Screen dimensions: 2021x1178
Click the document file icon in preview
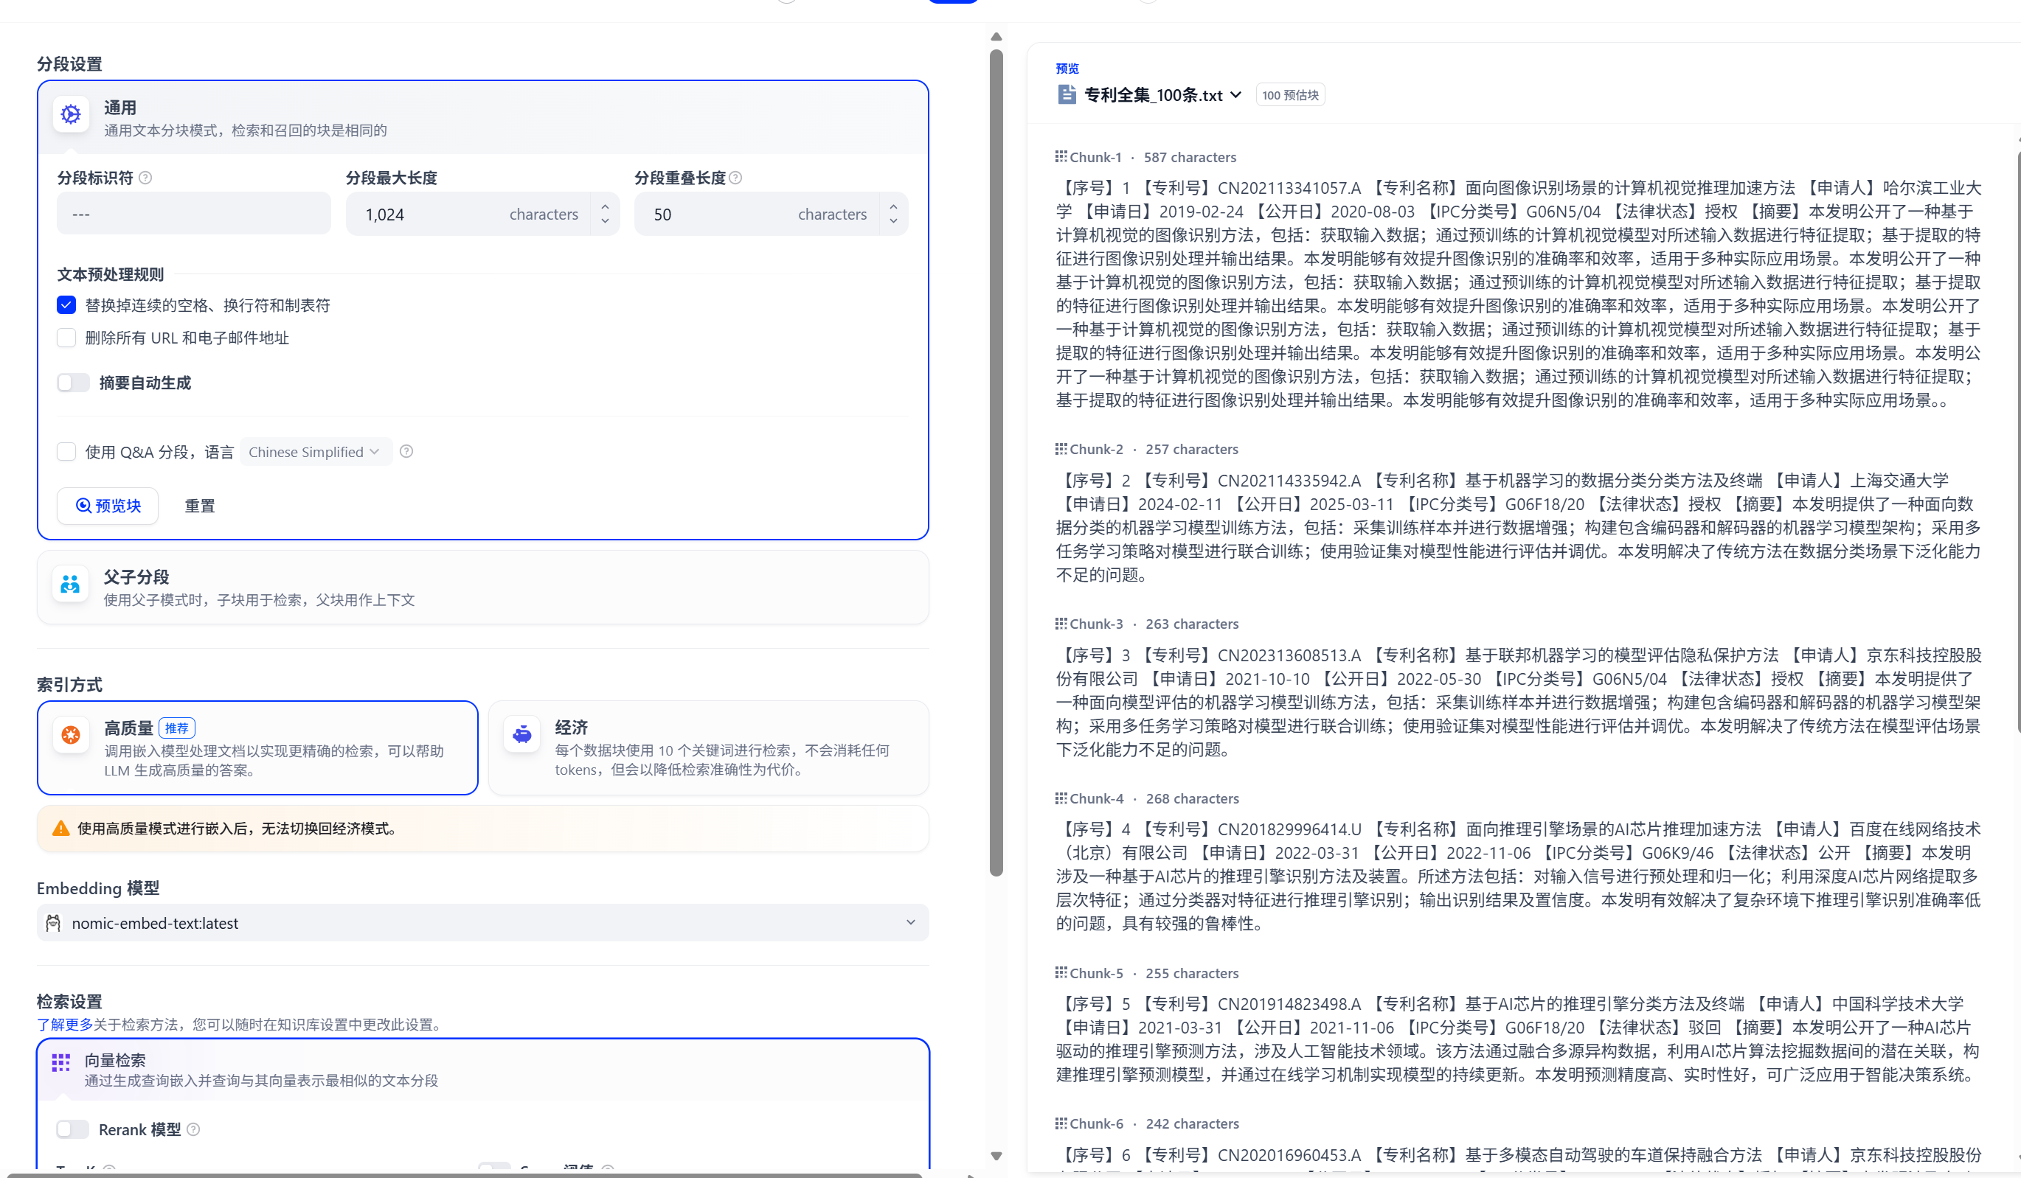pos(1067,94)
